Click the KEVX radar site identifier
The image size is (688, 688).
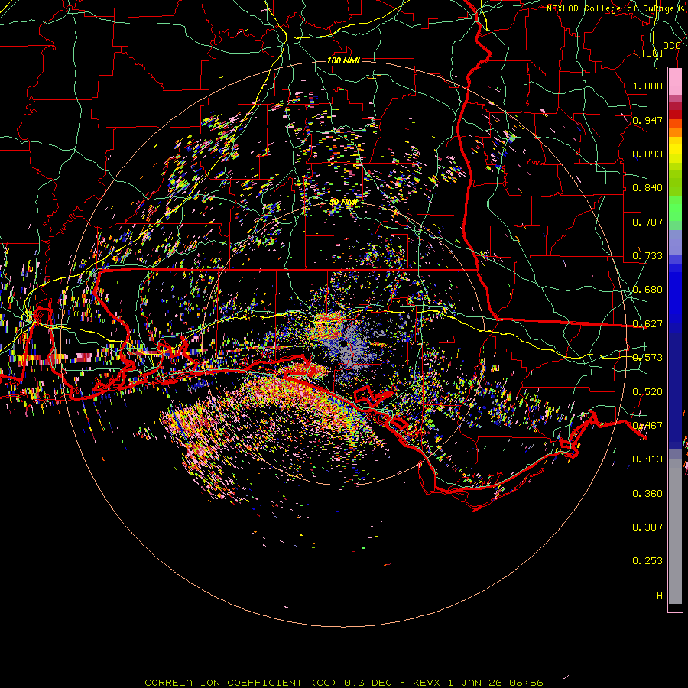coord(426,683)
